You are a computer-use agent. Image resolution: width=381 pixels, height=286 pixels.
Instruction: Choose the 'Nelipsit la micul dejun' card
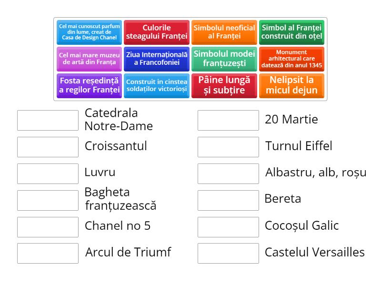[x=291, y=86]
